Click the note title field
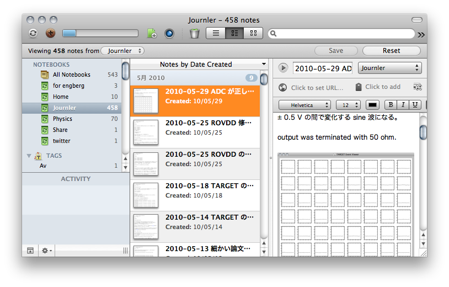449x287 pixels. [x=323, y=68]
